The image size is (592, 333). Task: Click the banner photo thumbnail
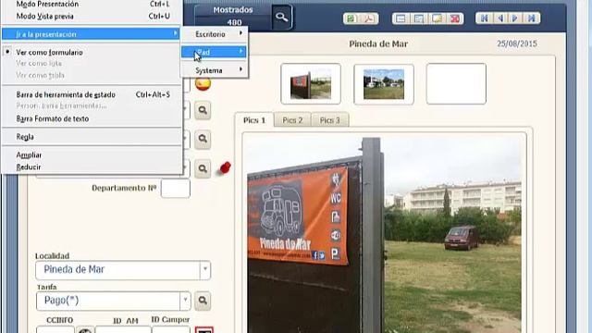pyautogui.click(x=311, y=84)
